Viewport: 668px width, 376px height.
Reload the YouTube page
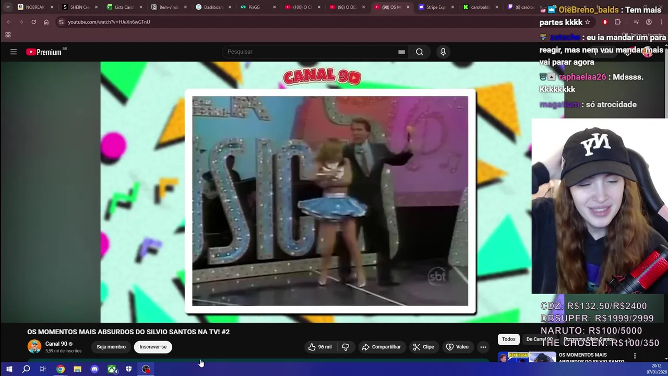pos(33,22)
